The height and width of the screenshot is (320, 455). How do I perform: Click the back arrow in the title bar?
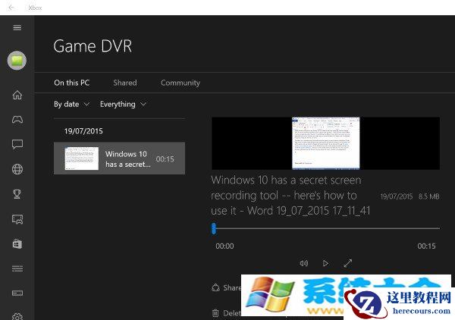11,8
